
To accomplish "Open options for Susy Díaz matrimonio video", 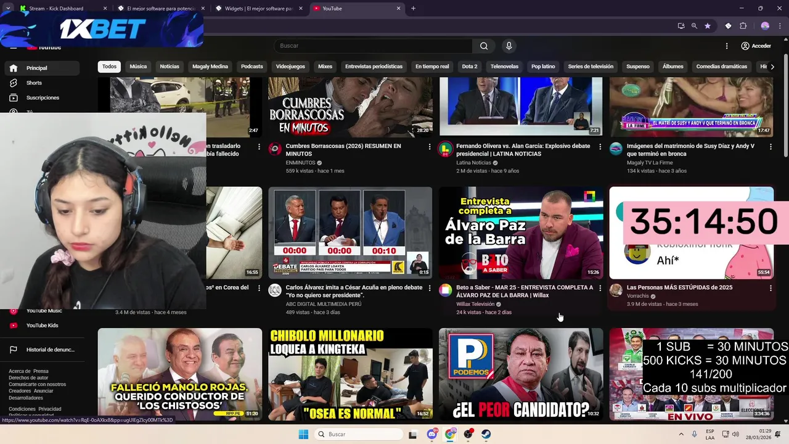I will (x=771, y=147).
